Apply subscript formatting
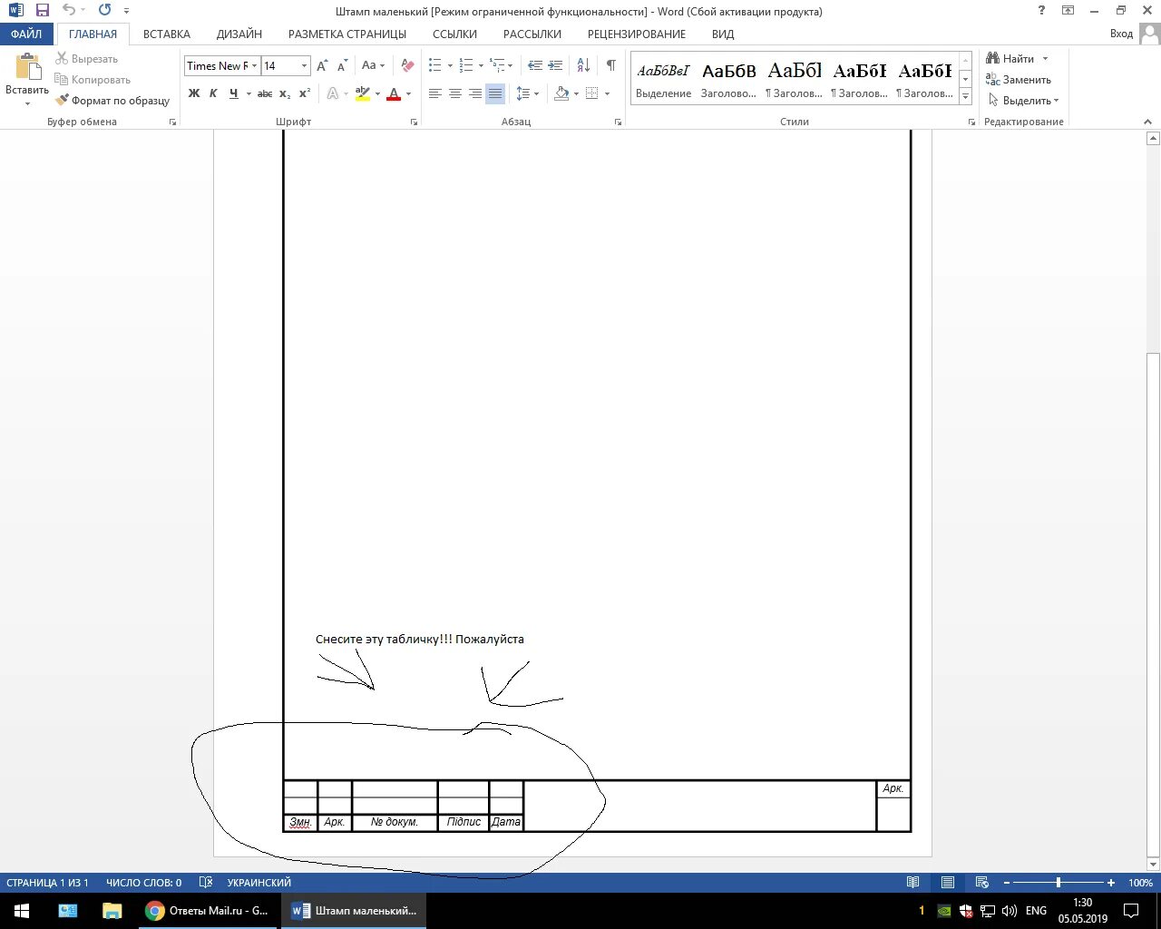This screenshot has width=1161, height=929. pyautogui.click(x=285, y=93)
